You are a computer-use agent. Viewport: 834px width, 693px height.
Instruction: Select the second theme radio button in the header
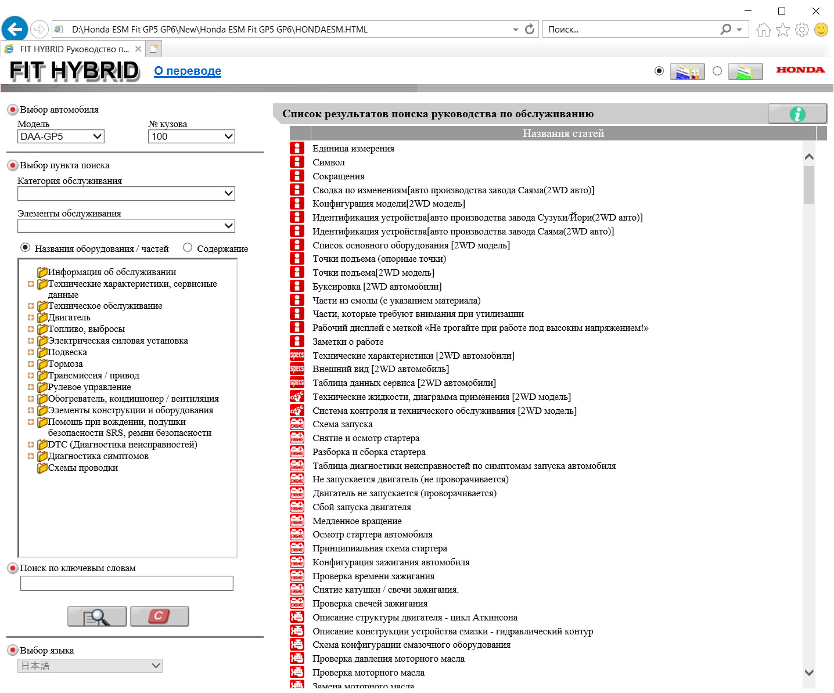click(717, 71)
